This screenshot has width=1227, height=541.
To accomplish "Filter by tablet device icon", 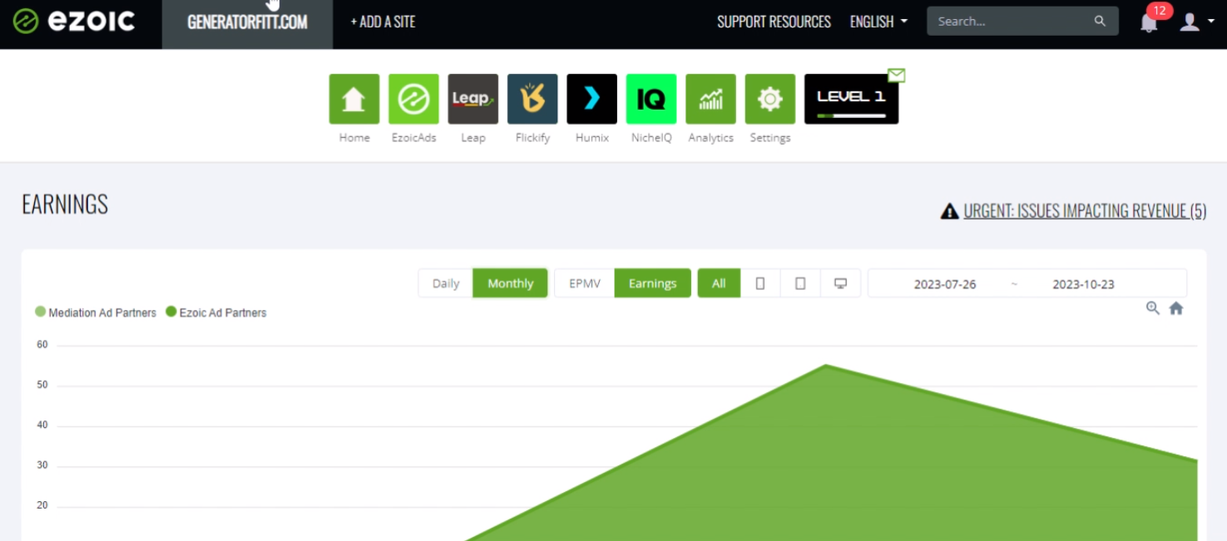I will coord(800,283).
